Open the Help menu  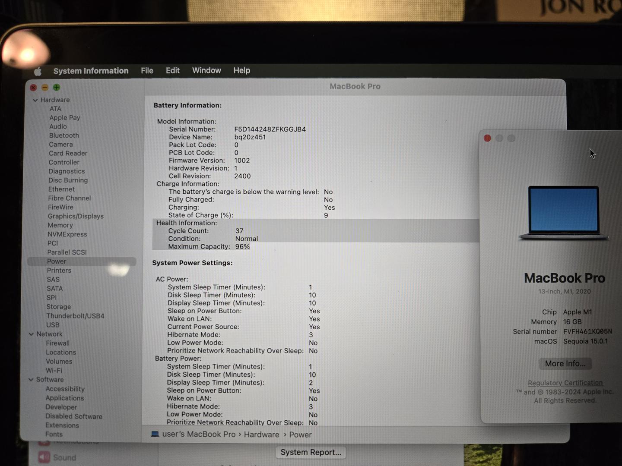pyautogui.click(x=242, y=70)
